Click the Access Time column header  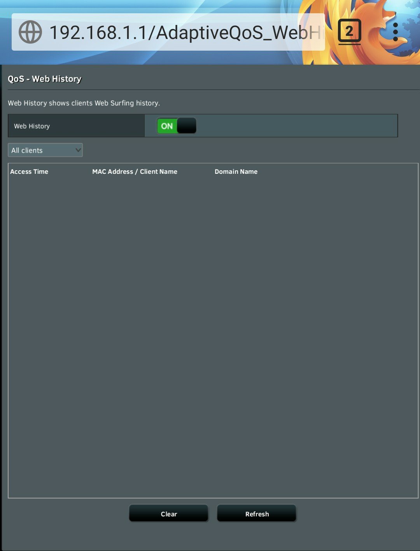(x=29, y=171)
